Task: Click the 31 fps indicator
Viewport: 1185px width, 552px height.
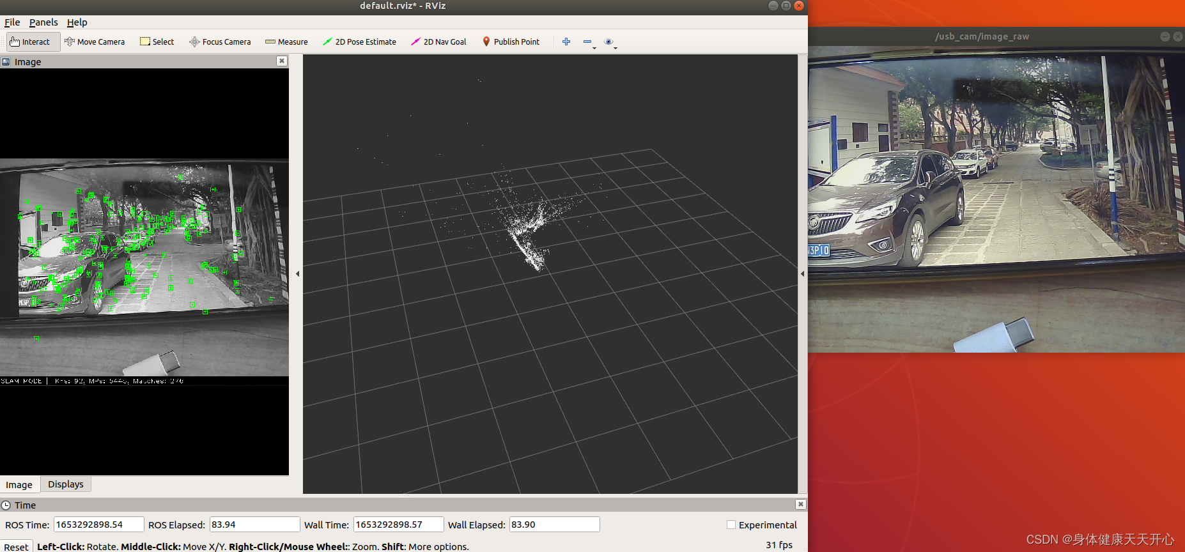Action: point(779,545)
